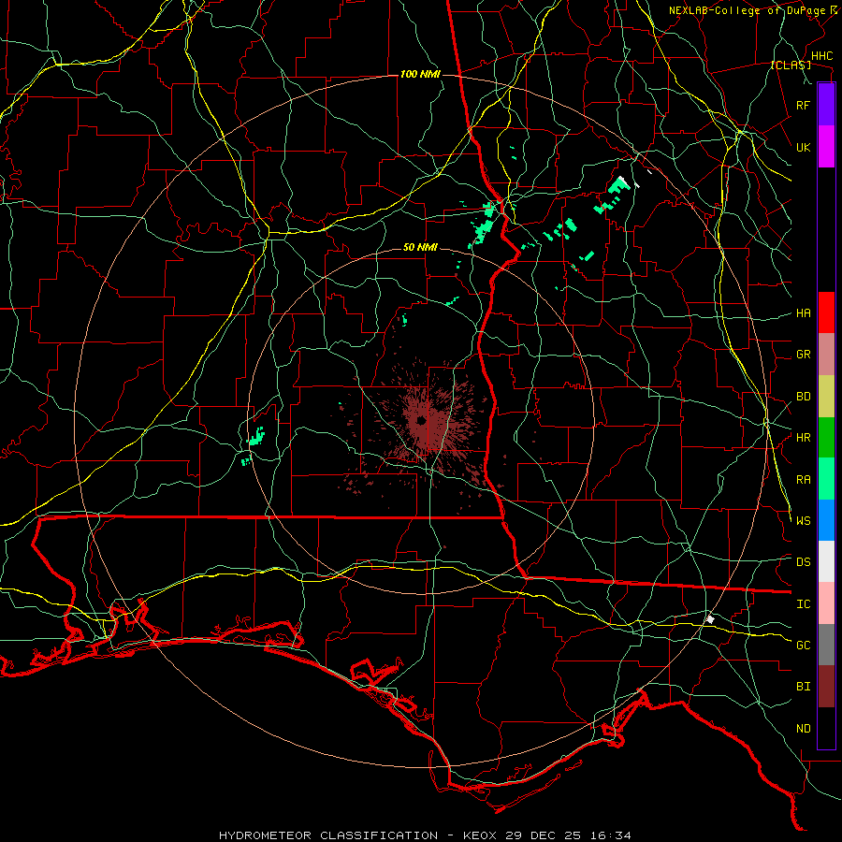Viewport: 842px width, 842px height.
Task: Click the WS legend label
Action: point(803,521)
